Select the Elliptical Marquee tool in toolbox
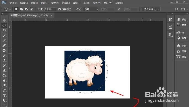The image size is (189, 107). pos(4,26)
